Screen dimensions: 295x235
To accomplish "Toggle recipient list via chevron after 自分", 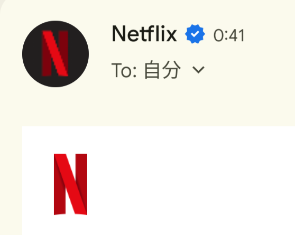I will tap(198, 70).
